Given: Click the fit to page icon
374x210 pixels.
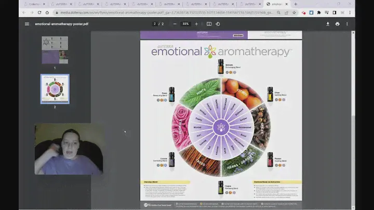Looking at the screenshot, I should coord(209,24).
